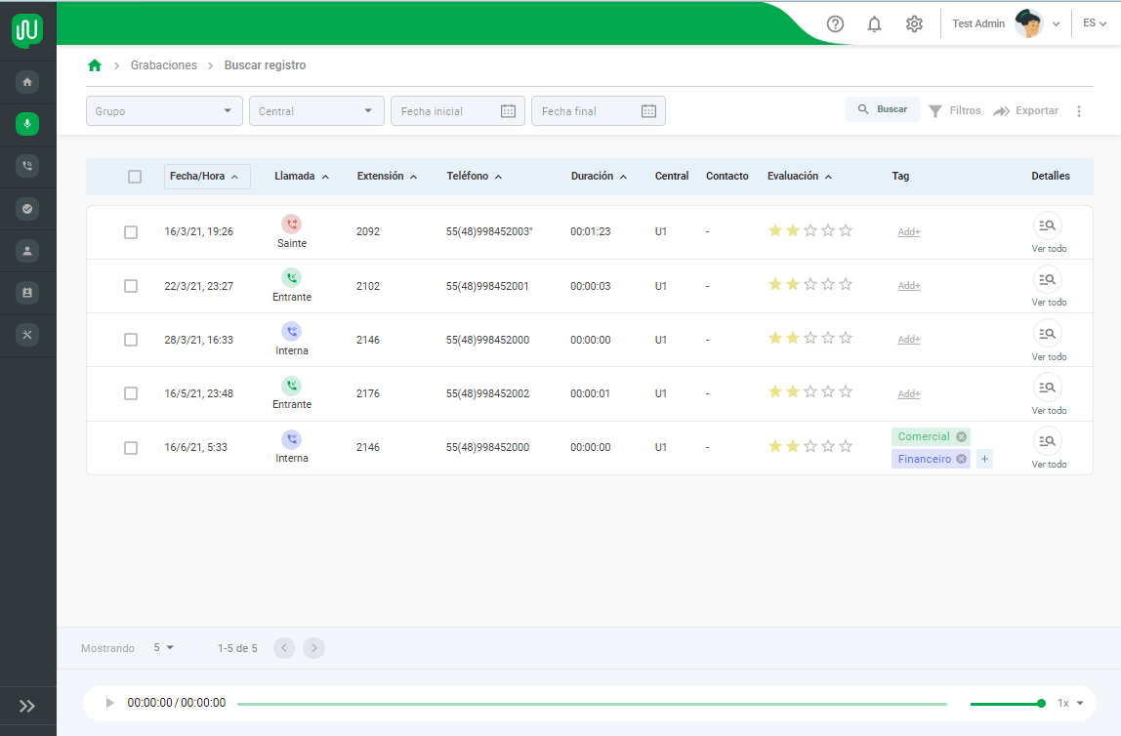
Task: Open notifications bell icon
Action: point(874,24)
